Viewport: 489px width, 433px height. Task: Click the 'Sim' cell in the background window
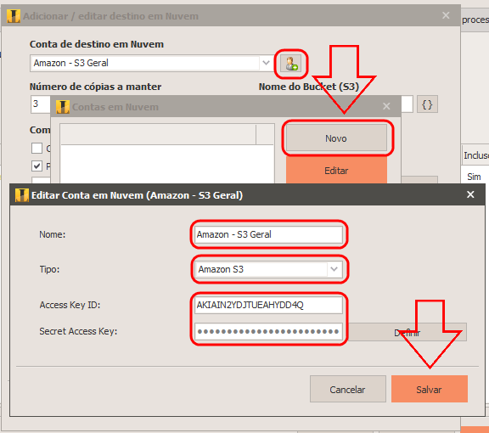pyautogui.click(x=474, y=177)
